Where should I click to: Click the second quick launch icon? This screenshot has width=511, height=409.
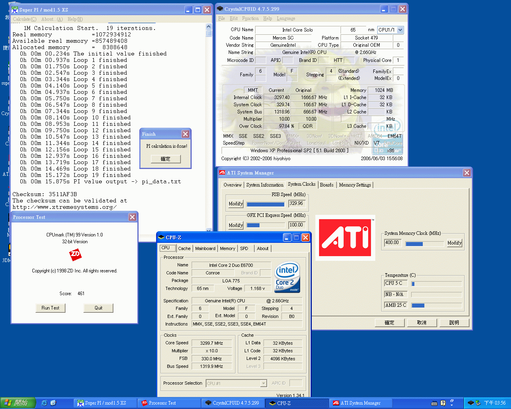tap(53, 403)
